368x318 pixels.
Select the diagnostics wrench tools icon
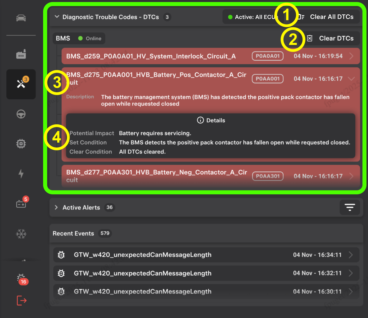tap(21, 84)
